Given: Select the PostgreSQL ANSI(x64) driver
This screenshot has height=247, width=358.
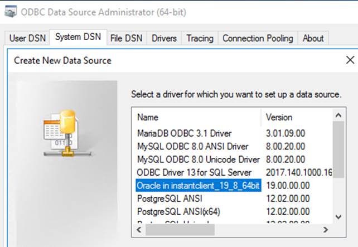Looking at the screenshot, I should click(x=178, y=211).
